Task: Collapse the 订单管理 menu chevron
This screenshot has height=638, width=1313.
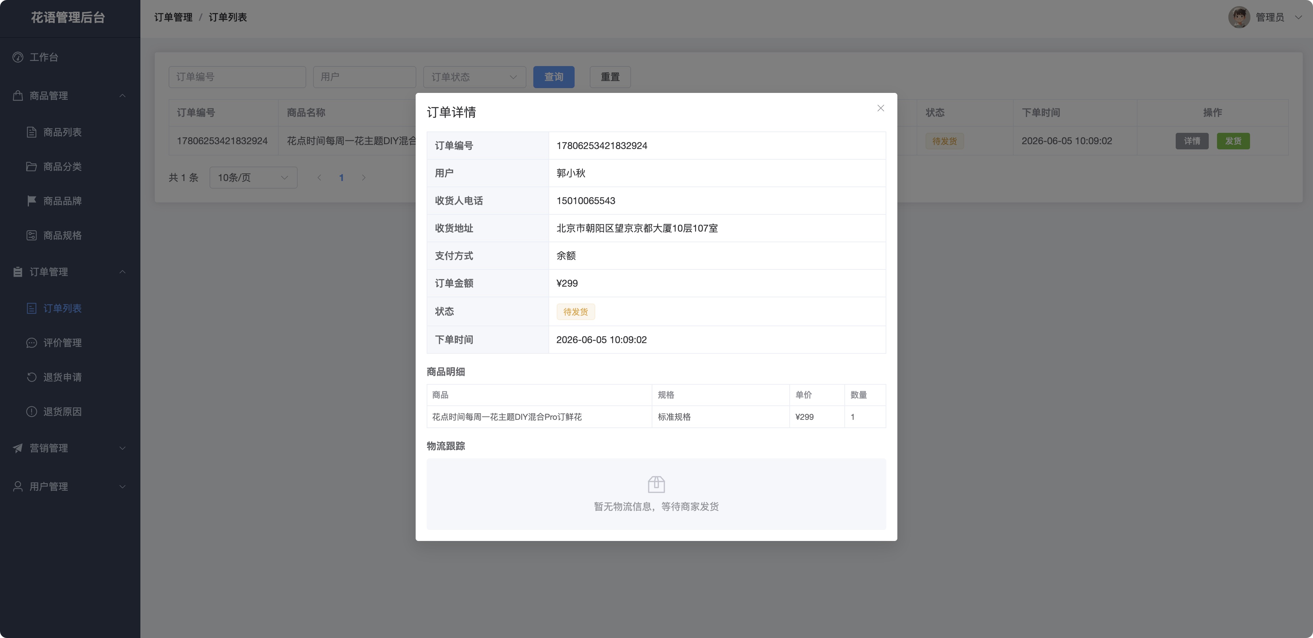Action: pyautogui.click(x=122, y=272)
